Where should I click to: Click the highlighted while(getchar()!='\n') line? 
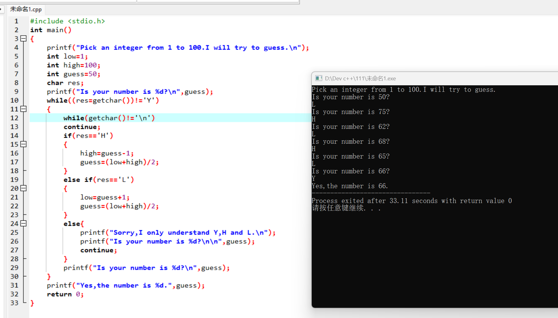(x=109, y=118)
